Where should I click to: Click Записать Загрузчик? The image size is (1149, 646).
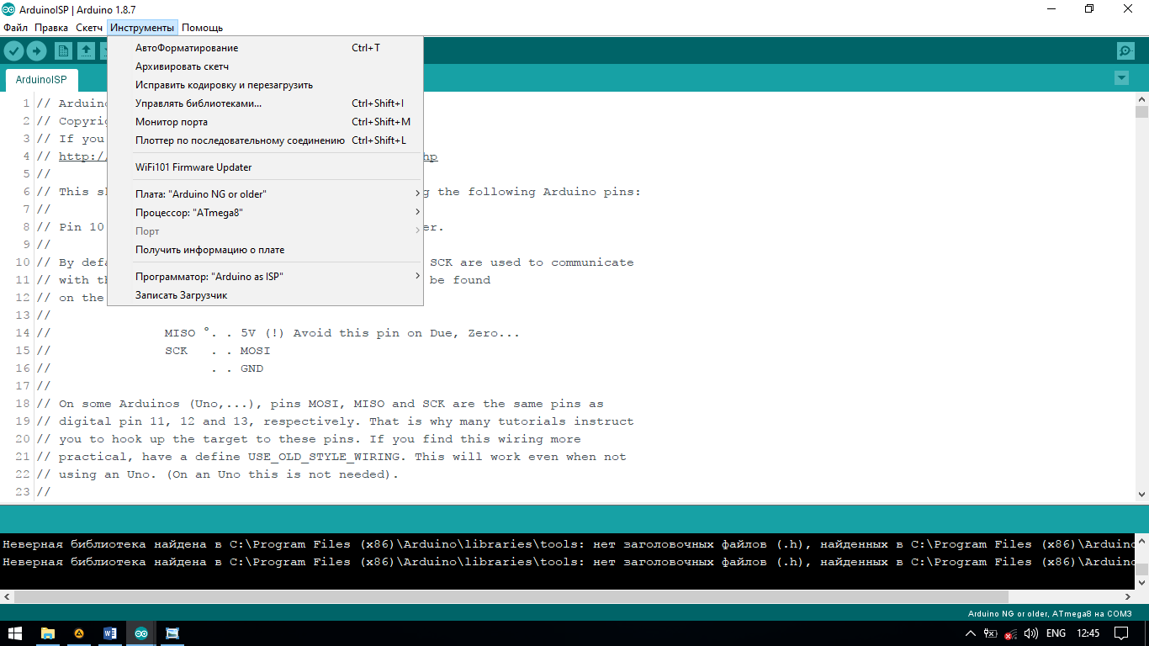click(266, 295)
